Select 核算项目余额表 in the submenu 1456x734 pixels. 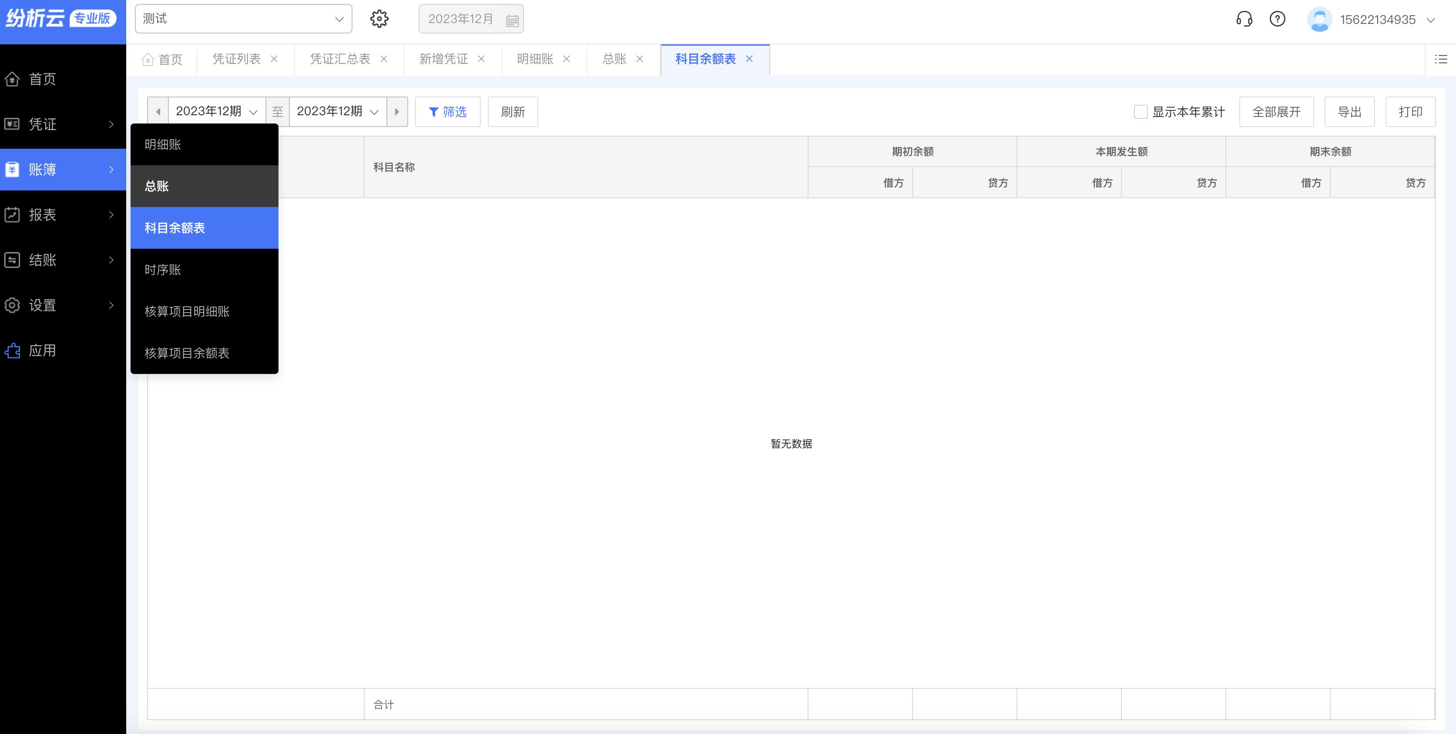(x=204, y=354)
